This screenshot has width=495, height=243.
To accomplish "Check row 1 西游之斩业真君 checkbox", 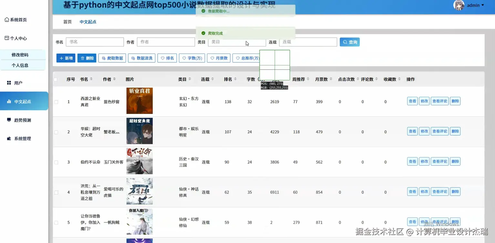I will [x=56, y=102].
